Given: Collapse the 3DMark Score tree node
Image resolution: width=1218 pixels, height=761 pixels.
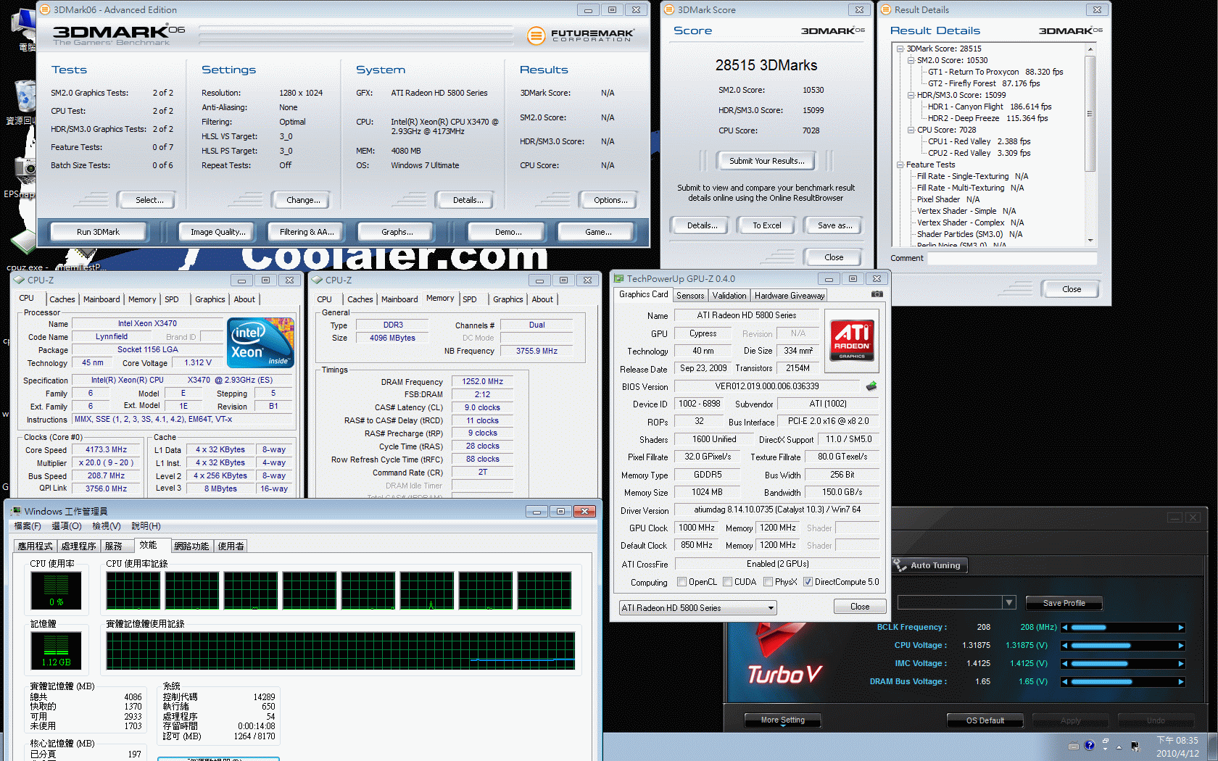Looking at the screenshot, I should click(900, 49).
